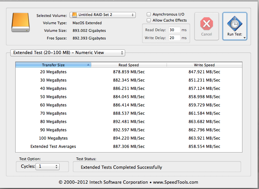Open the Selected Volume dropdown

[x=102, y=15]
